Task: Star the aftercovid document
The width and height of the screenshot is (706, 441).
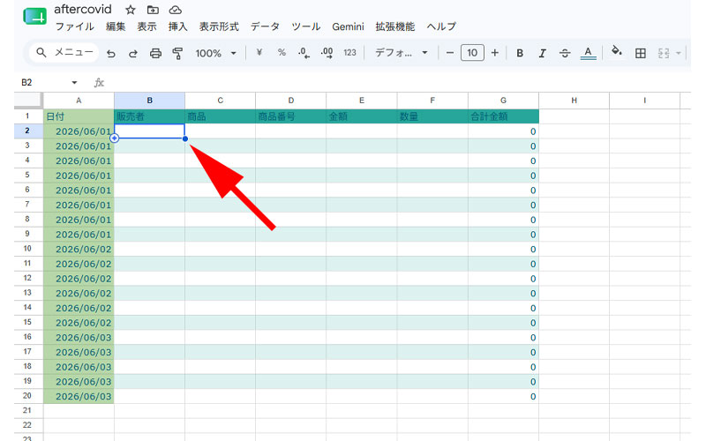Action: [x=130, y=10]
